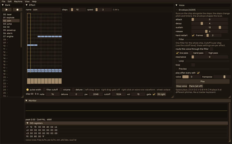Click the Stop voice button
Viewport: 232px width, 144px height.
pos(182,86)
